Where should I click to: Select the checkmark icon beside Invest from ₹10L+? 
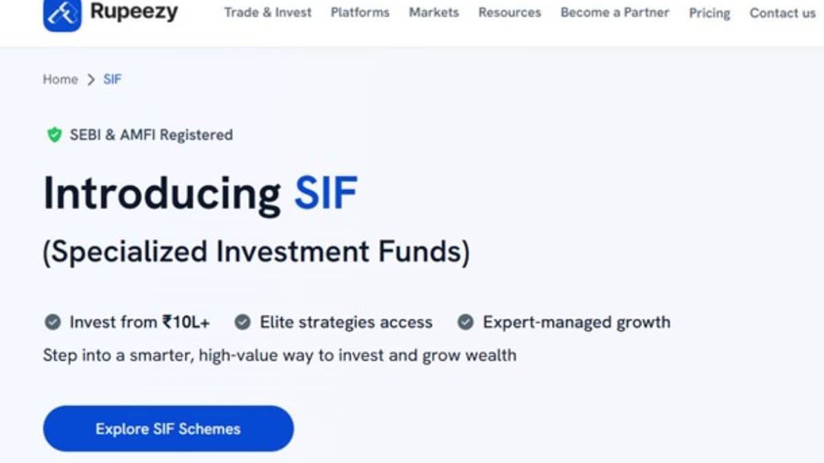(x=54, y=321)
